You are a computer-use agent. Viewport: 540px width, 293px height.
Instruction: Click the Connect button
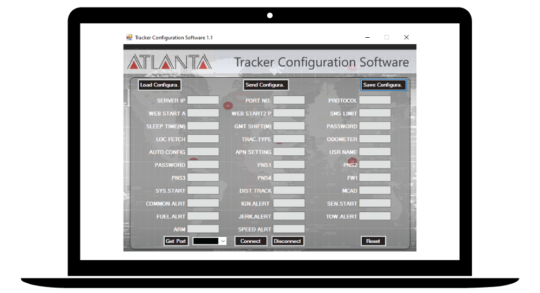pyautogui.click(x=251, y=241)
